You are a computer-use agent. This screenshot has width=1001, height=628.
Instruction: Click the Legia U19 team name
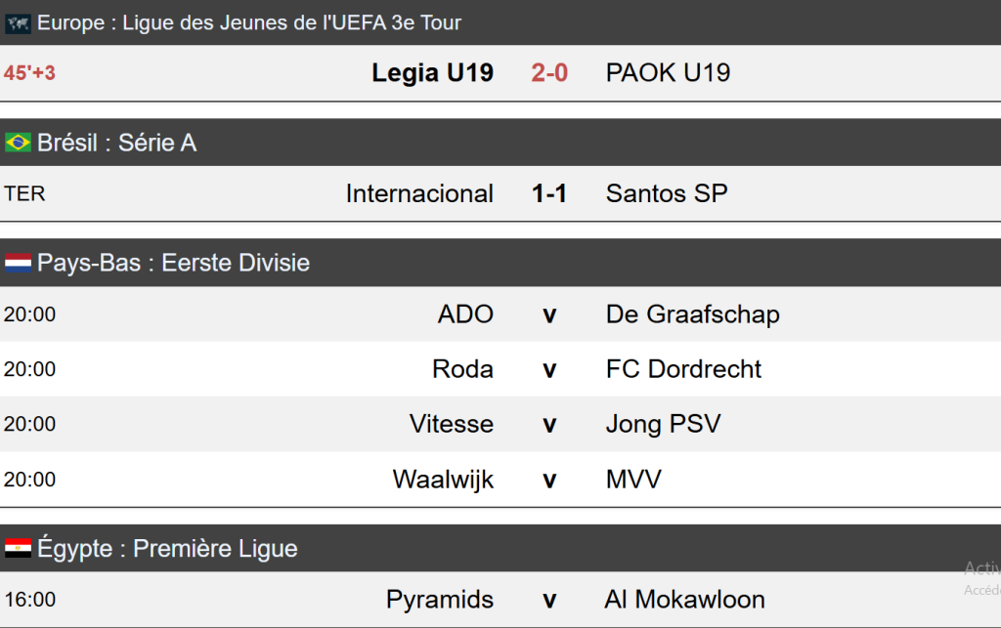click(x=432, y=73)
